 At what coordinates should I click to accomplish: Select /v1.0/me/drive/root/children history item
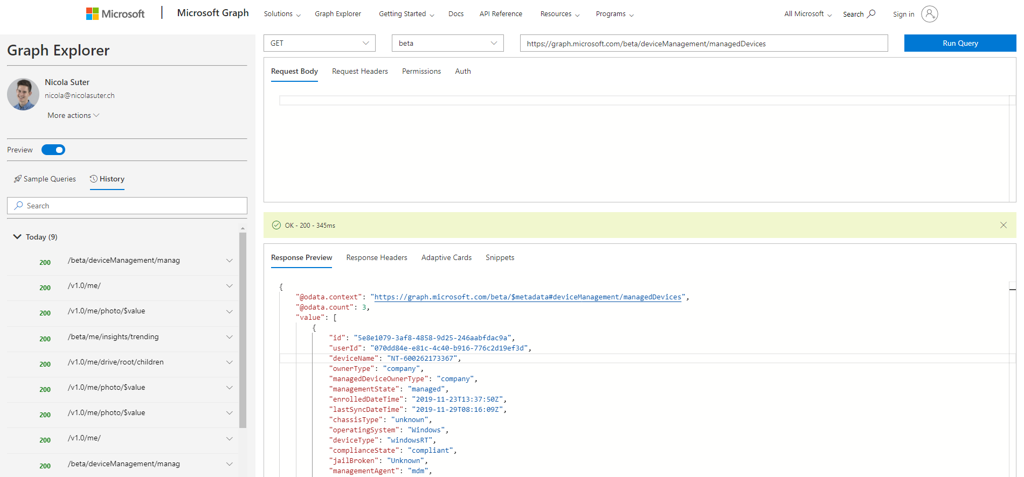[116, 362]
